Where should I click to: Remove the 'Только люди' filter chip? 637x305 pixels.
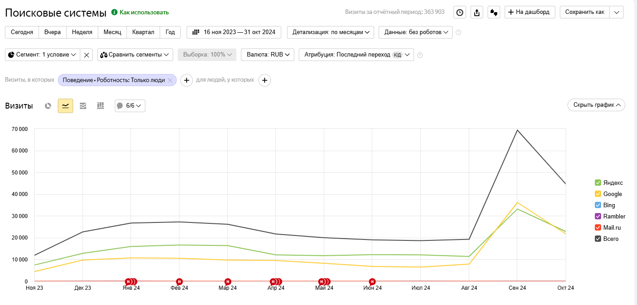(x=170, y=80)
